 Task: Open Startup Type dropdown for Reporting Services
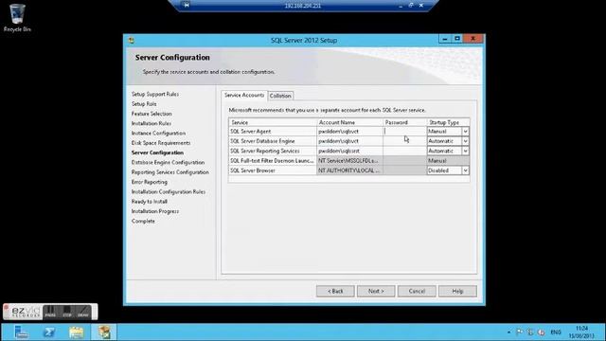(x=465, y=151)
